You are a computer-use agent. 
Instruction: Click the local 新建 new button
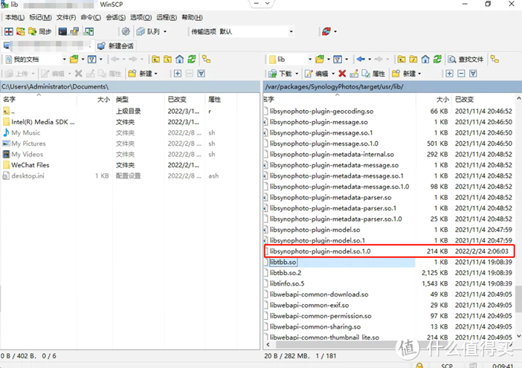pyautogui.click(x=141, y=74)
